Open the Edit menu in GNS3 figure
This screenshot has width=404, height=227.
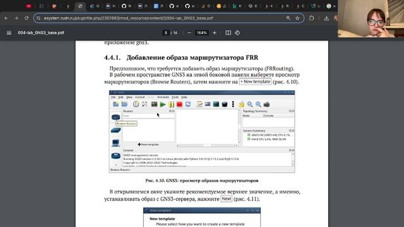[x=121, y=97]
